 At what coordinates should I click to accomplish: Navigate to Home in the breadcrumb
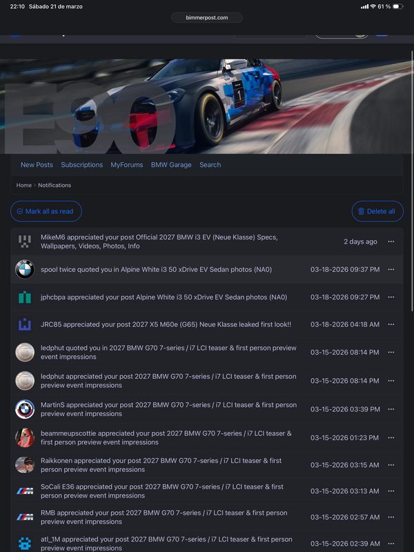coord(24,185)
